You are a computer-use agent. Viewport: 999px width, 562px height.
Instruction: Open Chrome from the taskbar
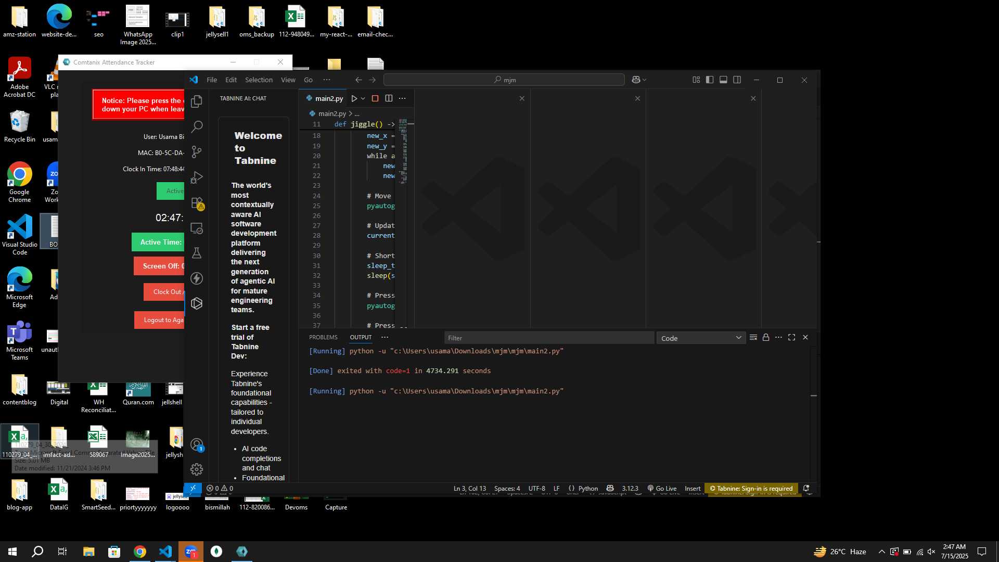[x=139, y=552]
